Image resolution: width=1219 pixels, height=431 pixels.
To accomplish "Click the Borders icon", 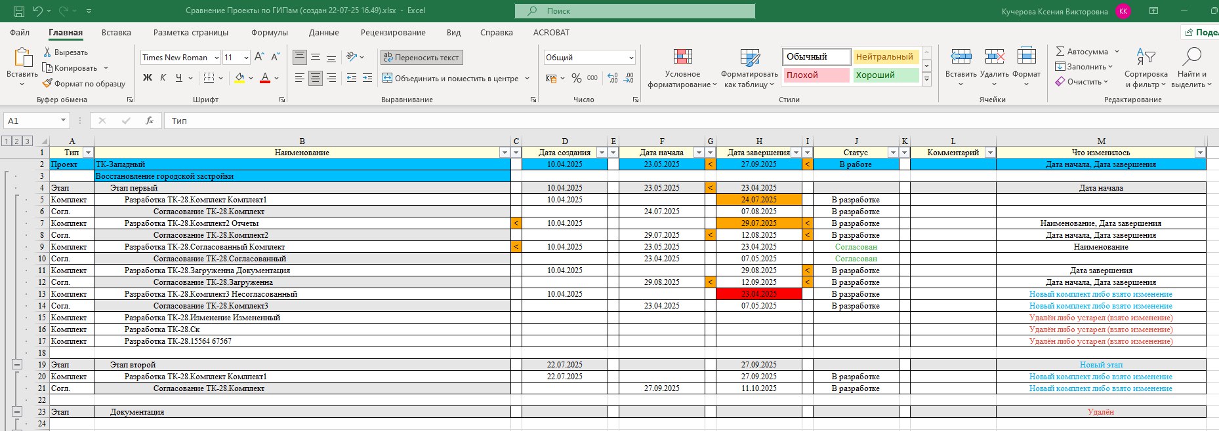I will (209, 78).
